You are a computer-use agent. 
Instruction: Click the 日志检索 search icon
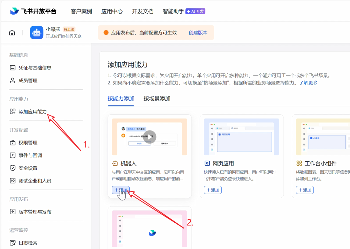[x=13, y=243]
